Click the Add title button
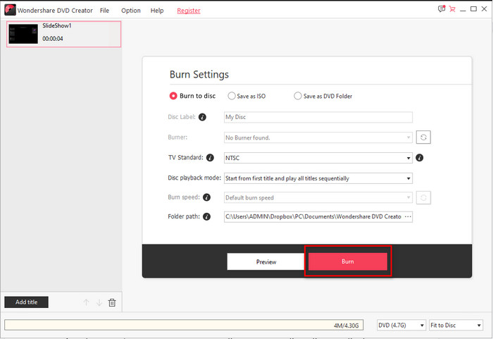This screenshot has width=493, height=339. pos(27,302)
